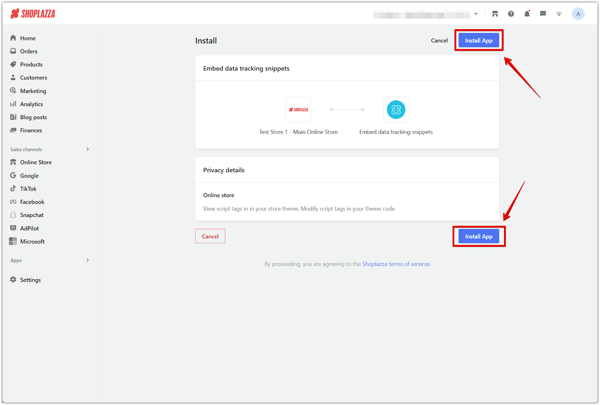Open the Blog posts label
The image size is (600, 405).
[x=33, y=117]
